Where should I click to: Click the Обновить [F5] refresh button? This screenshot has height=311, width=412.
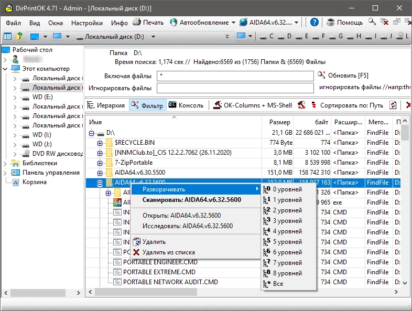tap(343, 76)
